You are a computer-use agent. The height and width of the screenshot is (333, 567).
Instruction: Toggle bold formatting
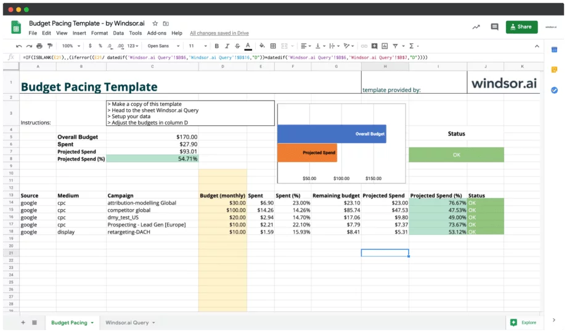point(216,46)
